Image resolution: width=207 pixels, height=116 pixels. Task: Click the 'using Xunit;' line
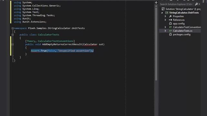(22, 19)
